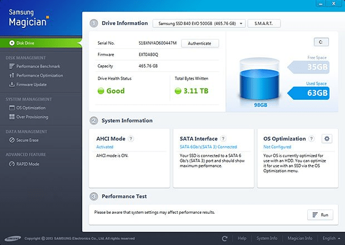Click the Disk Drive radio icon

[12, 43]
